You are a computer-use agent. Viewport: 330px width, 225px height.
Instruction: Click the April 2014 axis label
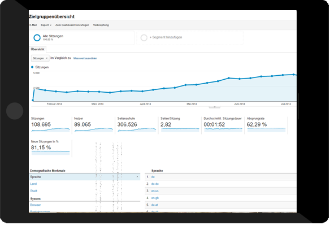(x=145, y=104)
